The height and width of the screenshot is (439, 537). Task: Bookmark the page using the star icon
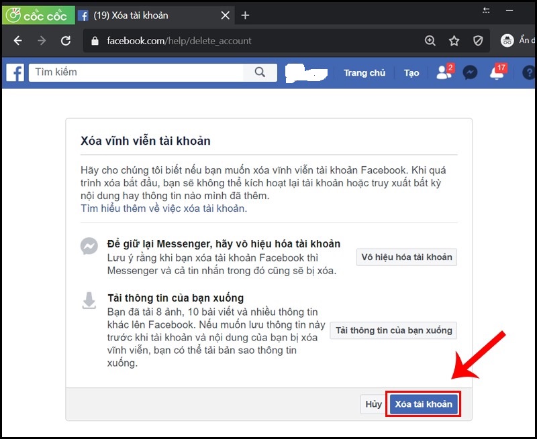pos(454,40)
